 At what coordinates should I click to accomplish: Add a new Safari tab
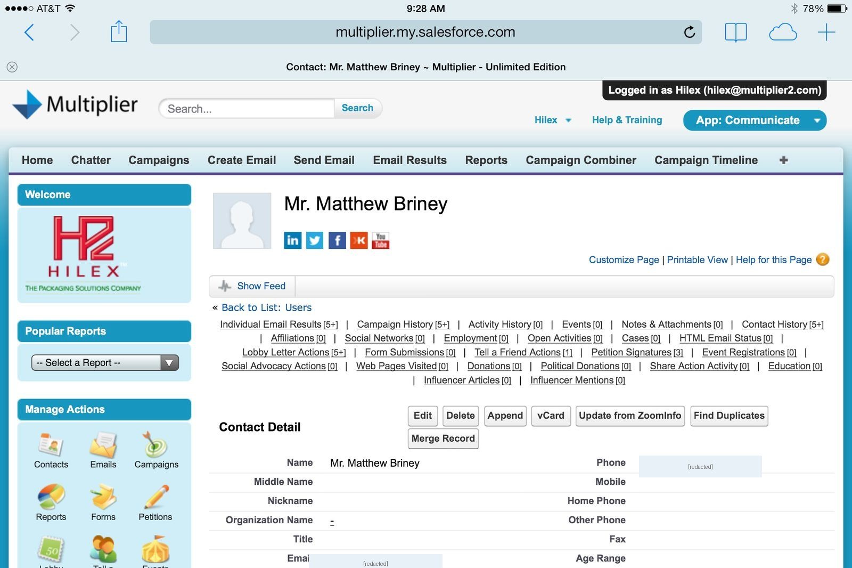[826, 33]
